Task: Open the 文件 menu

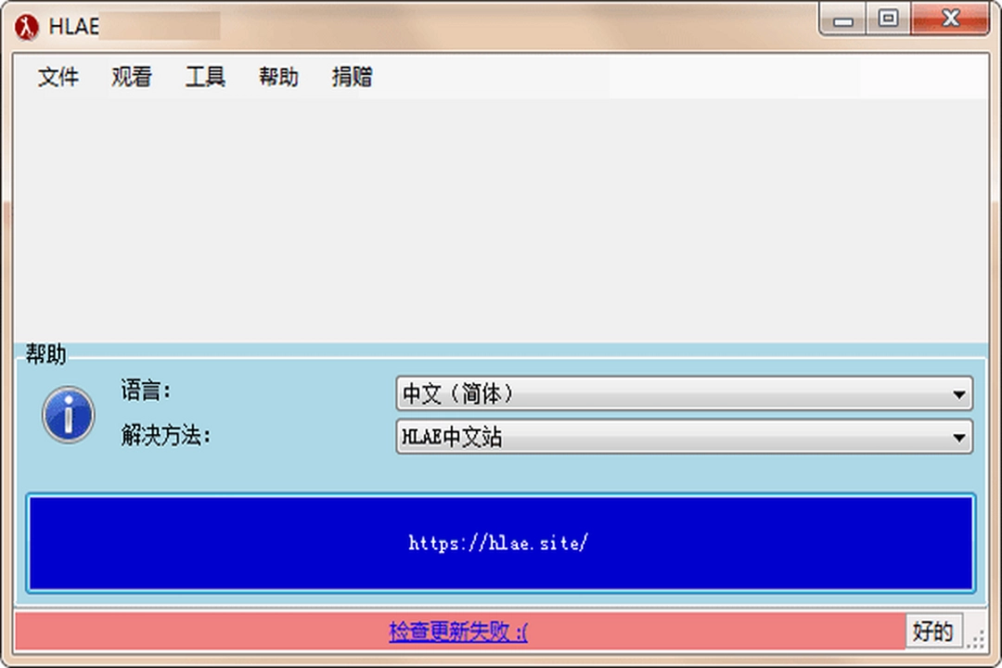Action: pyautogui.click(x=58, y=77)
